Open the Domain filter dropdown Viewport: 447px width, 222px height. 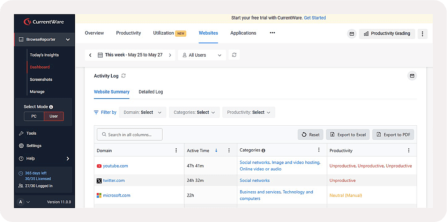pos(142,112)
